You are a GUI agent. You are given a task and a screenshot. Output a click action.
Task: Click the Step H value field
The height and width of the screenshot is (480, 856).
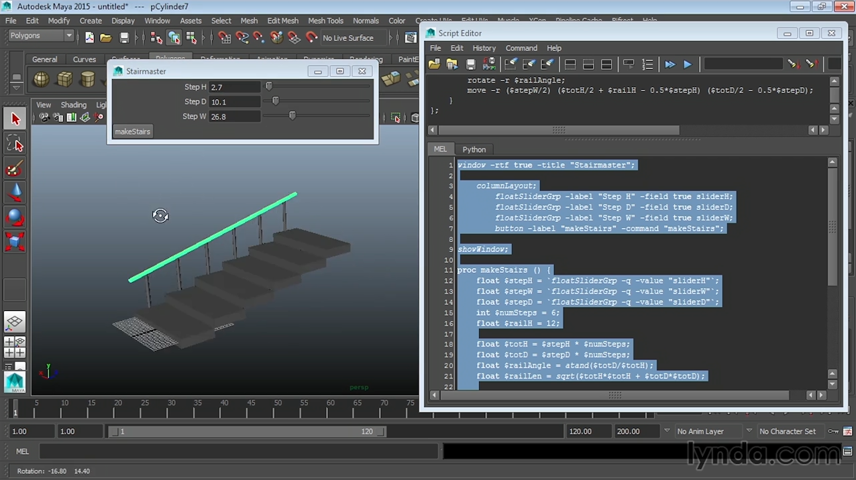(x=234, y=87)
